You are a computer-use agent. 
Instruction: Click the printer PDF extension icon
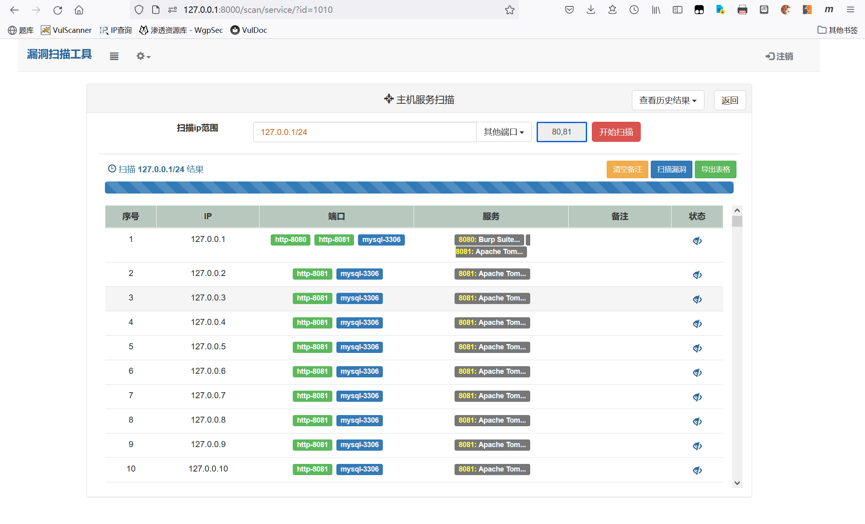pyautogui.click(x=742, y=10)
